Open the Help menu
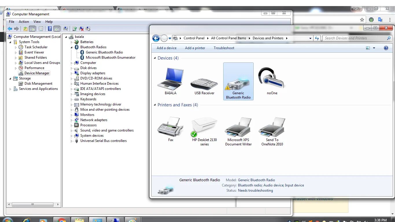395x222 pixels. (x=49, y=22)
